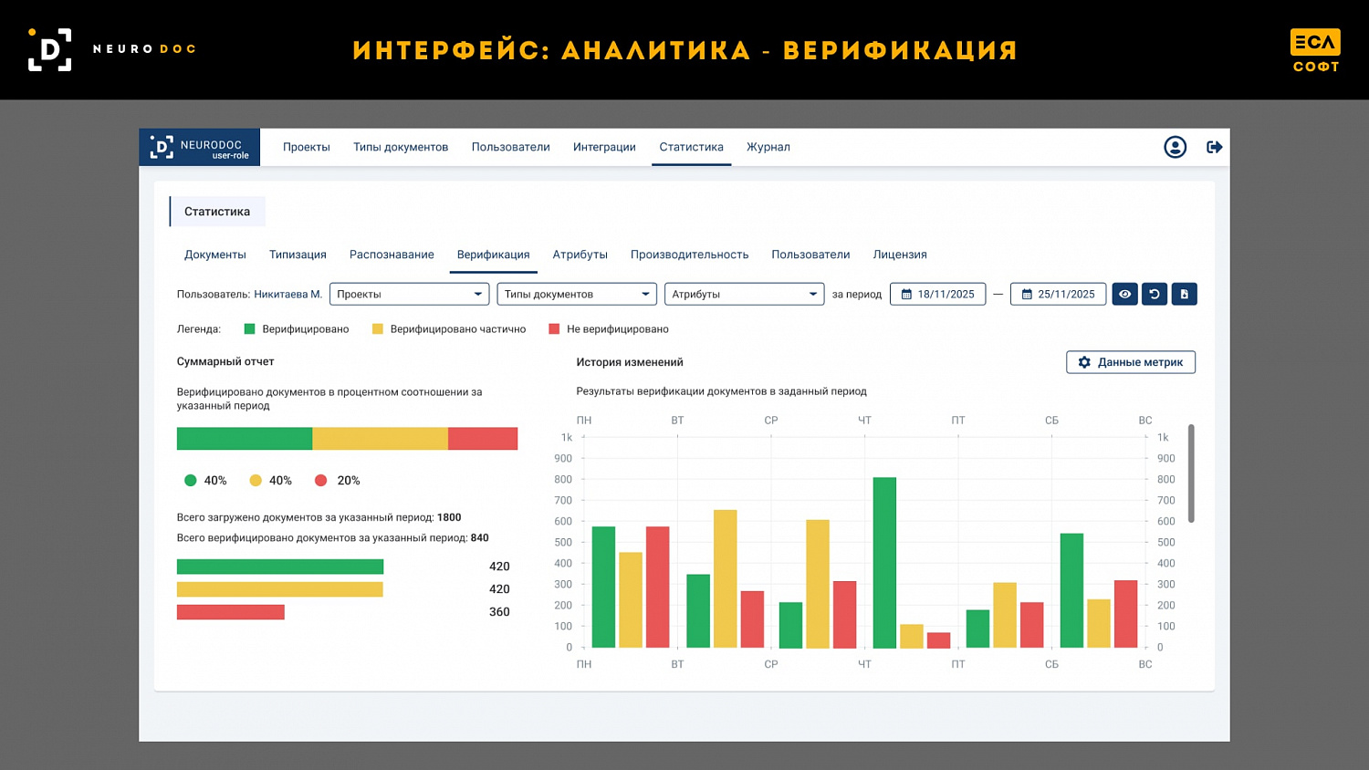Click the 20% label under the summary bar
Viewport: 1369px width, 770px height.
[349, 481]
